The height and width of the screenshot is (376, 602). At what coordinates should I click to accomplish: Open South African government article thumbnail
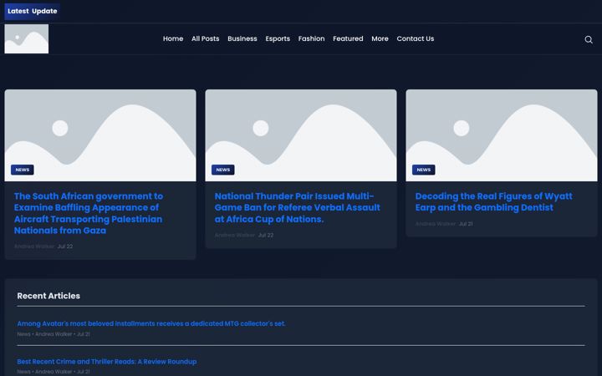pyautogui.click(x=100, y=135)
